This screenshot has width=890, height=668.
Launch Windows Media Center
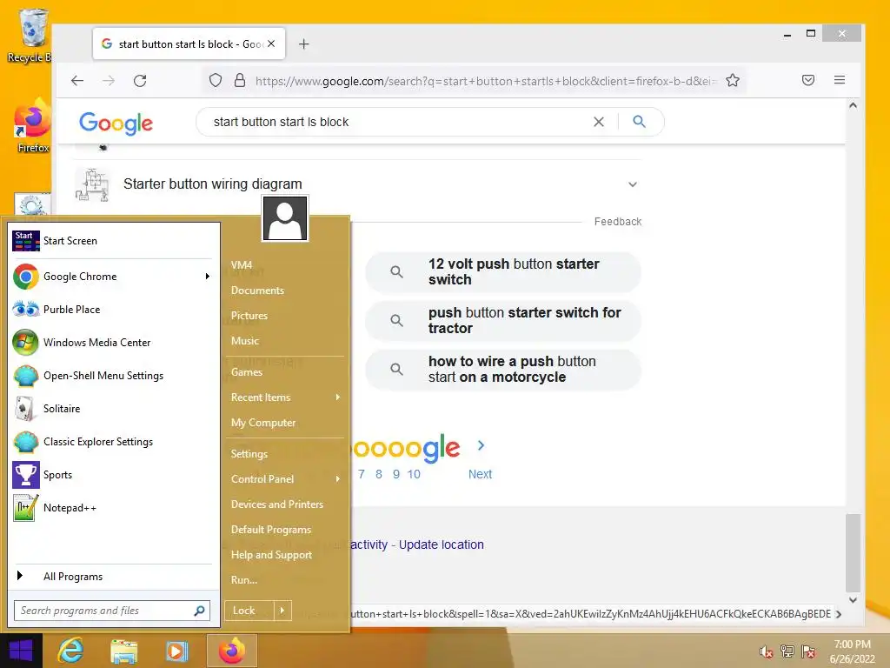114,343
